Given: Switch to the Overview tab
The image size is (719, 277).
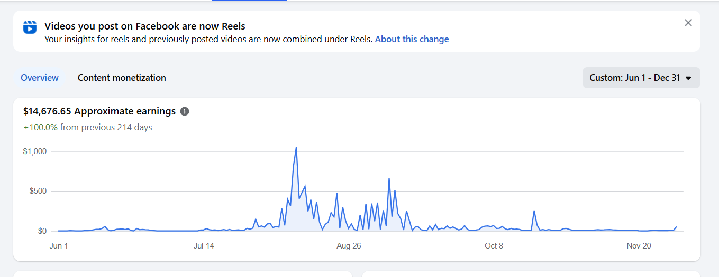Looking at the screenshot, I should click(40, 78).
